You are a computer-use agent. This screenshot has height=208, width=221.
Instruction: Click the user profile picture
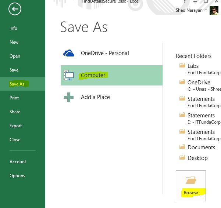pyautogui.click(x=214, y=10)
